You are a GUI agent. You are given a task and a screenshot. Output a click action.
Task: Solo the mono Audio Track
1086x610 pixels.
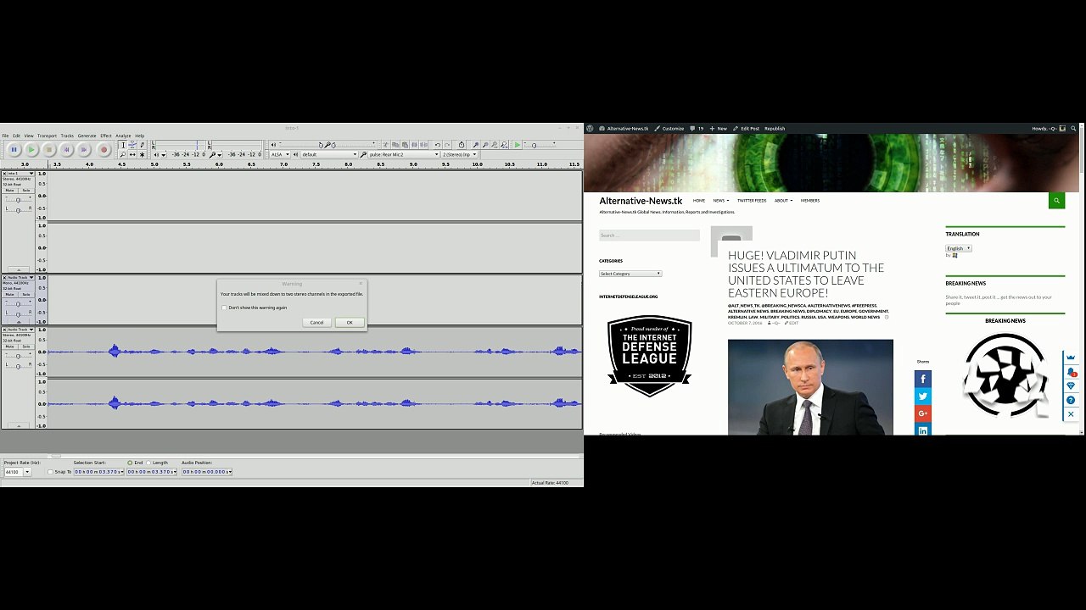[x=25, y=295]
